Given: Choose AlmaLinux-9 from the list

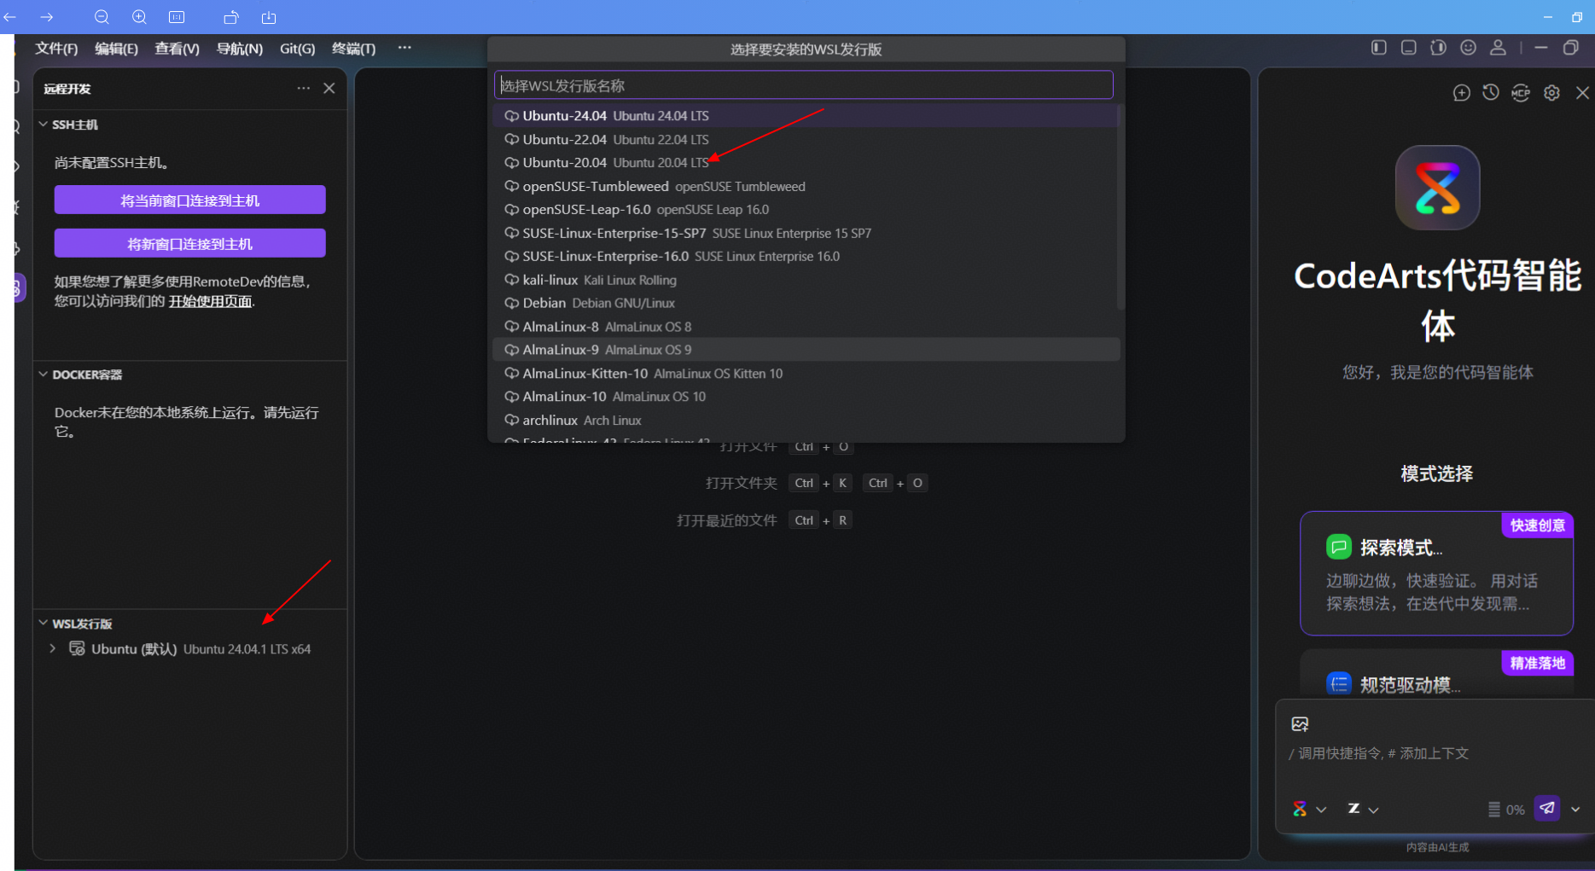Looking at the screenshot, I should 806,350.
